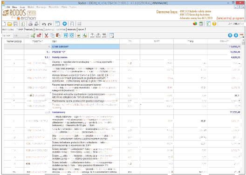Switch to the Sprzęt tab
The height and width of the screenshot is (175, 246).
82,29
